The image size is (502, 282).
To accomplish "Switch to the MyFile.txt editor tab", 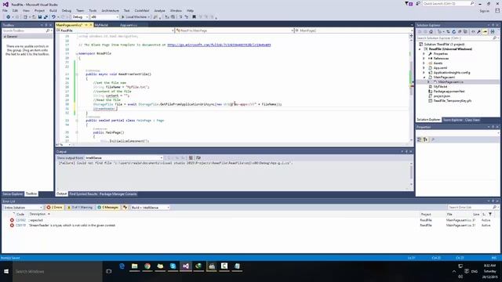I will pyautogui.click(x=102, y=25).
